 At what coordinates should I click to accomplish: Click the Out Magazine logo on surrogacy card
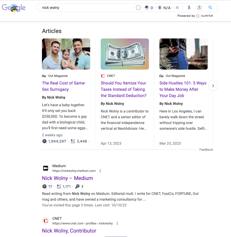44,76
